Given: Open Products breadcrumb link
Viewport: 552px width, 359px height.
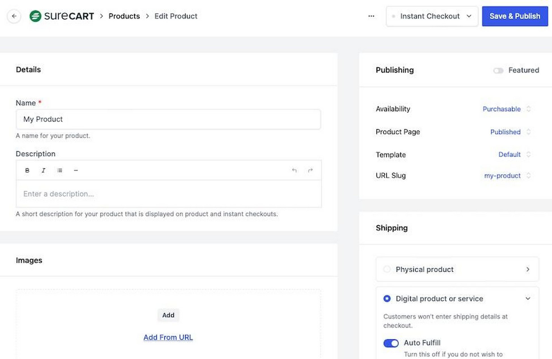Looking at the screenshot, I should (124, 16).
